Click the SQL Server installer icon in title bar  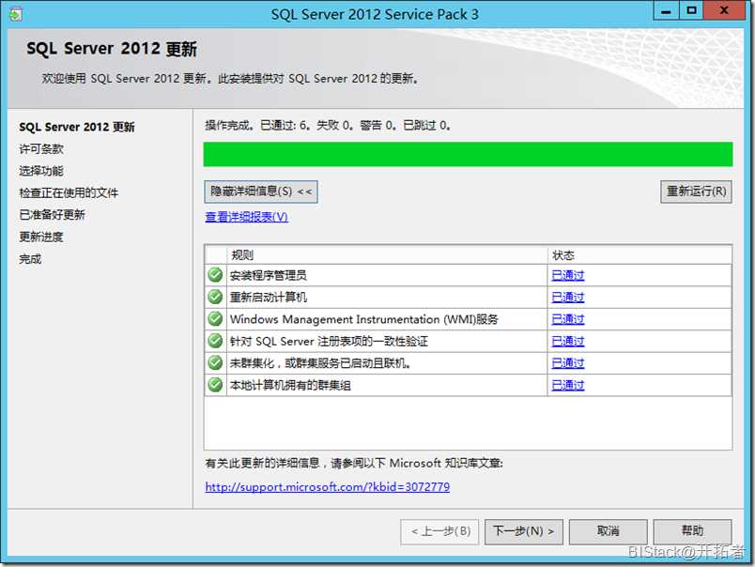pyautogui.click(x=15, y=14)
